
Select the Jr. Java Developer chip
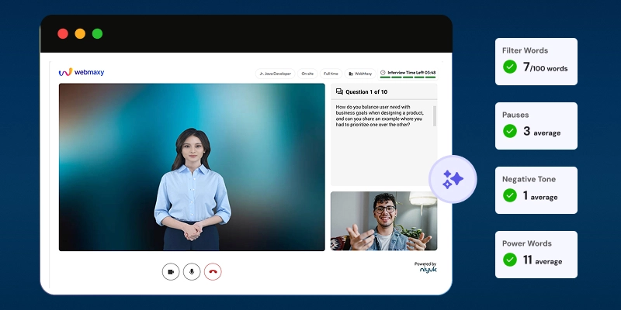(x=276, y=74)
